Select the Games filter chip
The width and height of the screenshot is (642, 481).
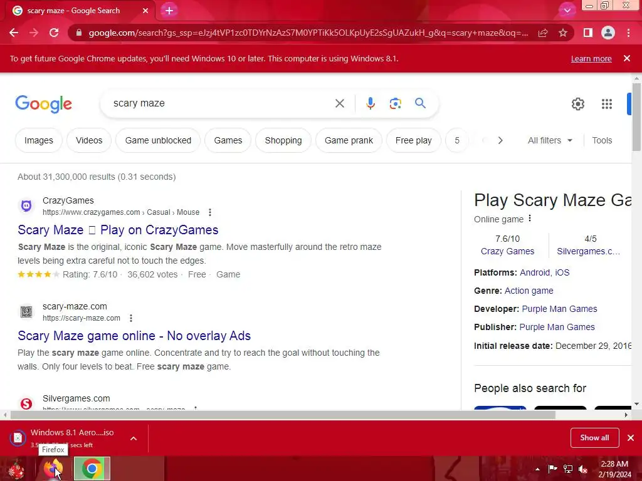click(x=228, y=140)
